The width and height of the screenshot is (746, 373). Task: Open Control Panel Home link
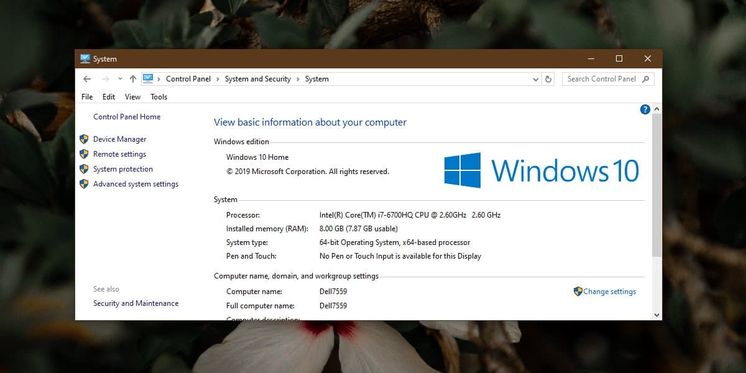(x=127, y=117)
